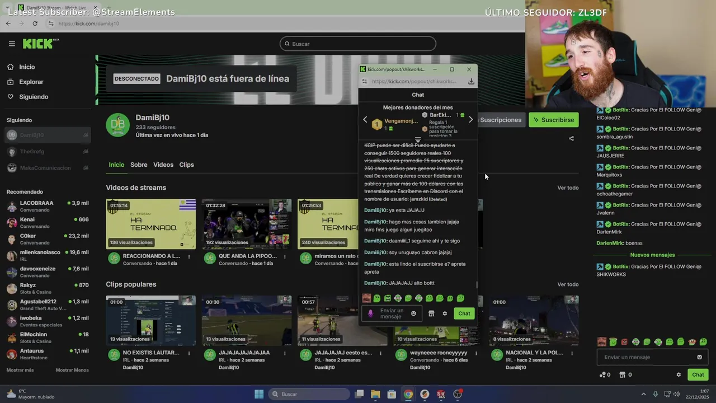This screenshot has width=716, height=403.
Task: Collapse the Mejores donadores panel handle
Action: [x=418, y=140]
